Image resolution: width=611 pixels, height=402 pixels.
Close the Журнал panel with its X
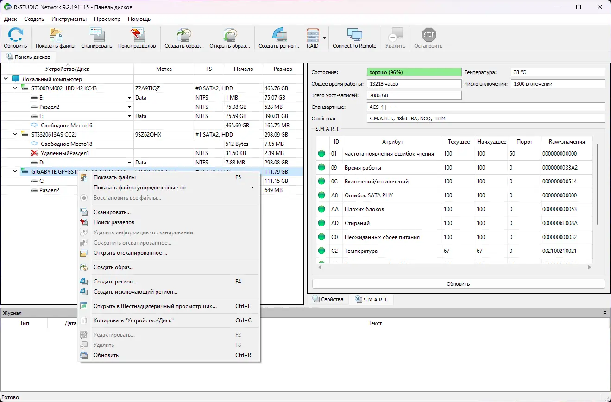605,313
